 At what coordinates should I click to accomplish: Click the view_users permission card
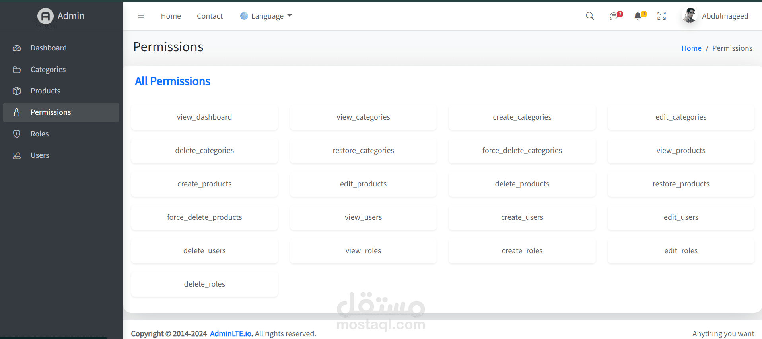(363, 217)
